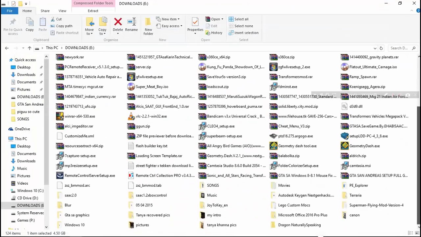
Task: Refresh the DOWNLOADS (E:) folder view
Action: tap(381, 48)
